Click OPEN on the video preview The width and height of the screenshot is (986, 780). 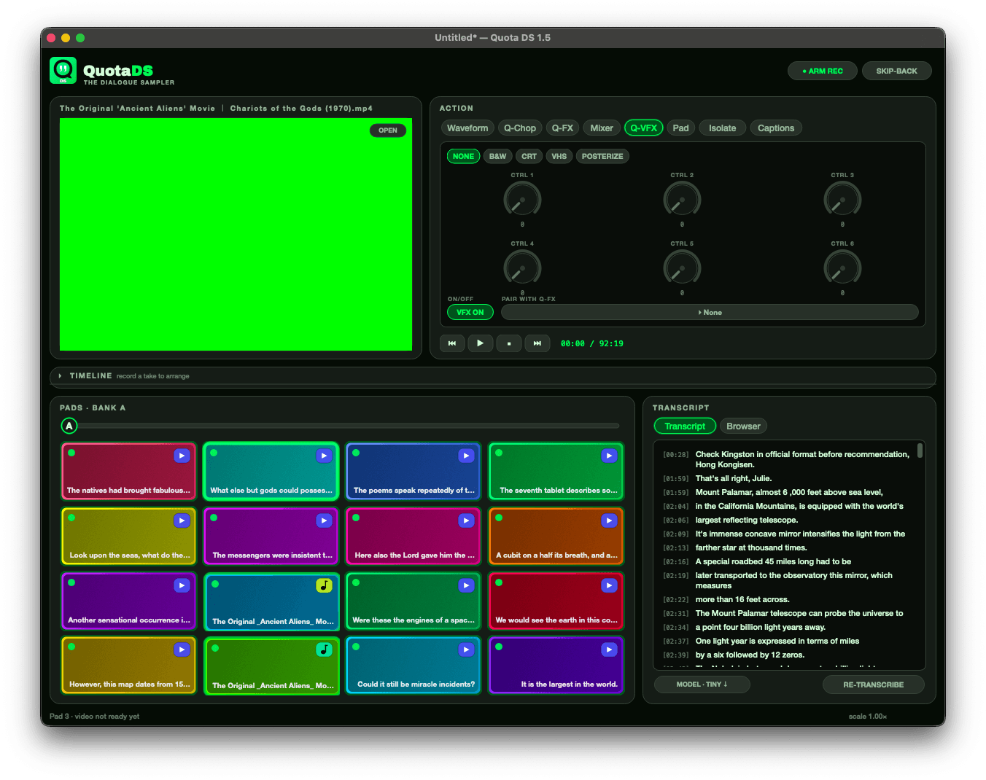[388, 130]
